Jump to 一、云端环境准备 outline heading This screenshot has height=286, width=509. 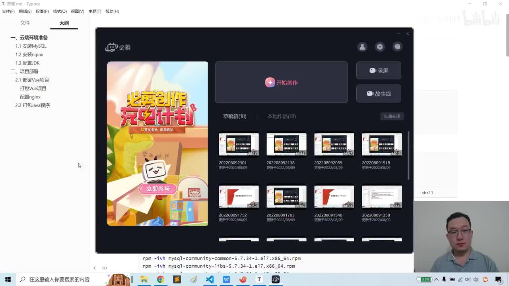point(29,38)
